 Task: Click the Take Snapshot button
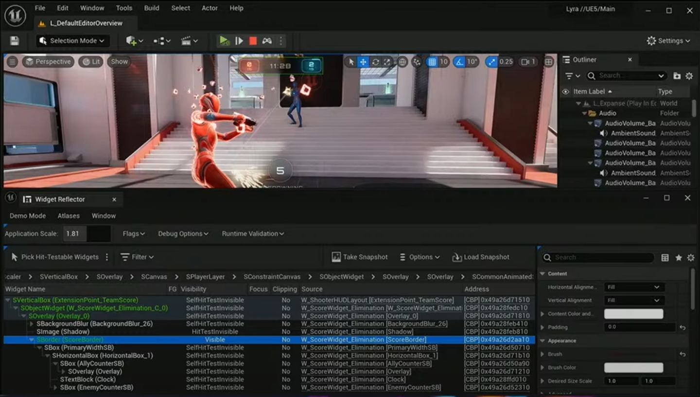[x=359, y=257]
